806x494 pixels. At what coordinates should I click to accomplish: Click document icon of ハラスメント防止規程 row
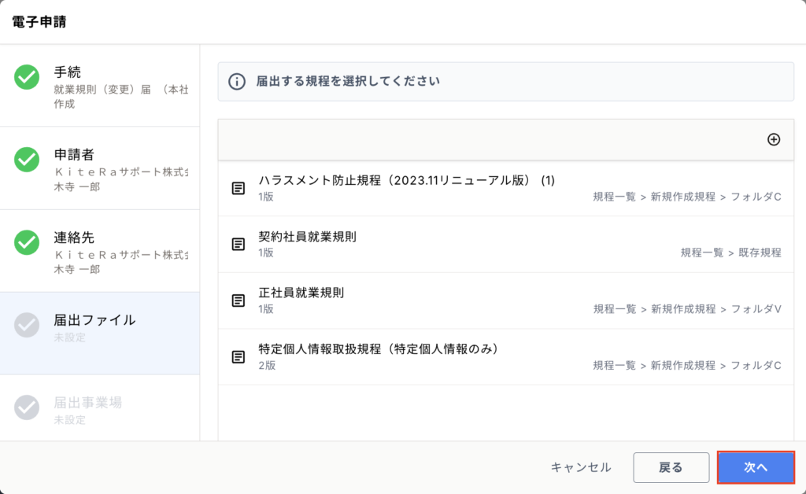tap(238, 188)
